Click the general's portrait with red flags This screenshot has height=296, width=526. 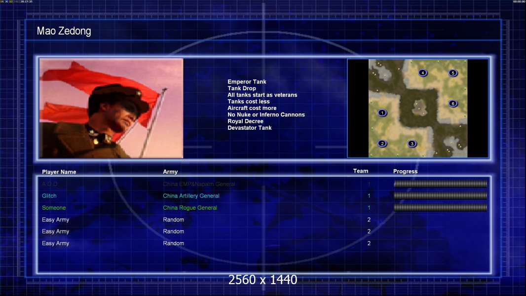pos(112,108)
